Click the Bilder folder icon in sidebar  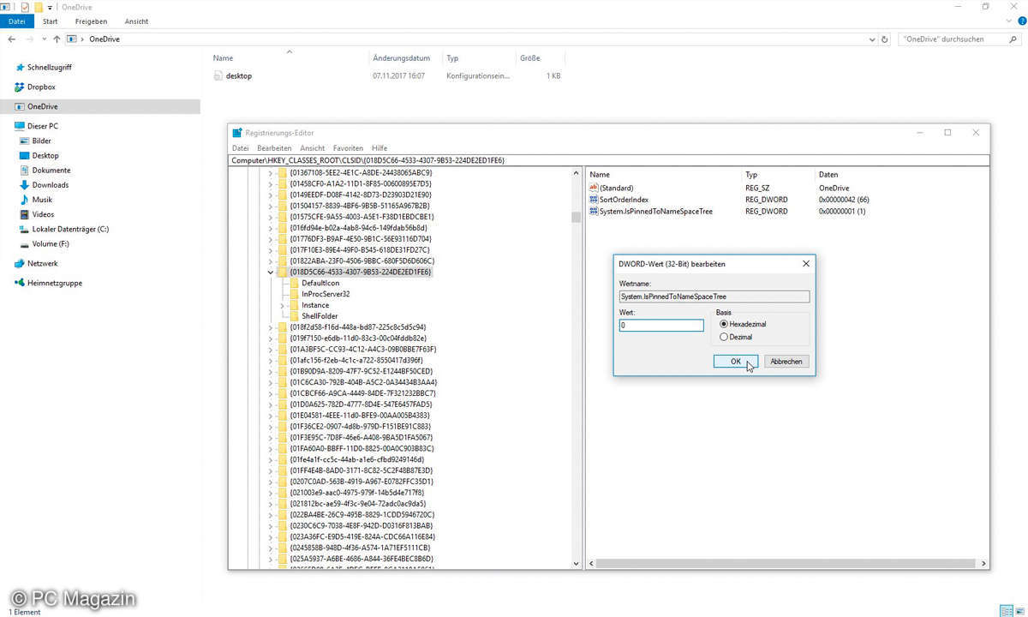[x=25, y=141]
